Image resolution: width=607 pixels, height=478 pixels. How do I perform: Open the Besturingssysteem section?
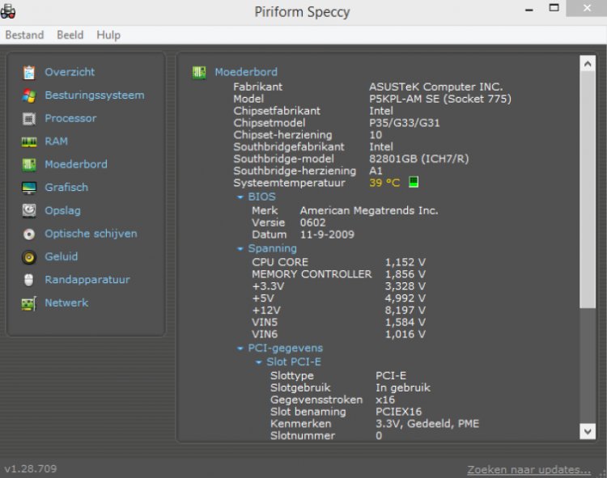pyautogui.click(x=95, y=95)
